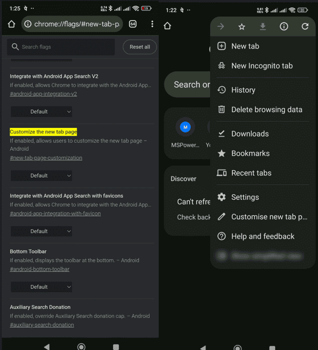Viewport: 318px width, 350px height.
Task: Tap the forward arrow in Chrome menu
Action: coord(220,27)
